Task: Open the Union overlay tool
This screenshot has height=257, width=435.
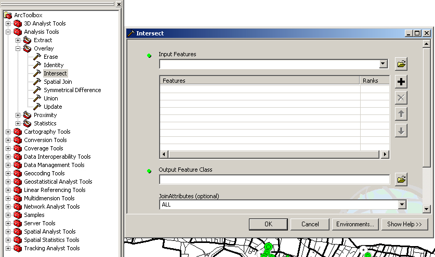Action: click(50, 98)
